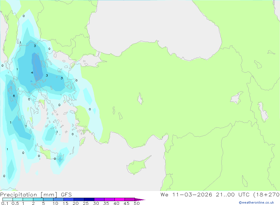
Task: Click the 5–10 mm legend color segment
Action: tap(48, 199)
